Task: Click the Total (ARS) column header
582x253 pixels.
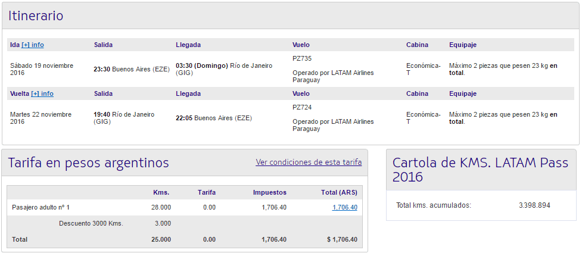Action: click(x=339, y=192)
